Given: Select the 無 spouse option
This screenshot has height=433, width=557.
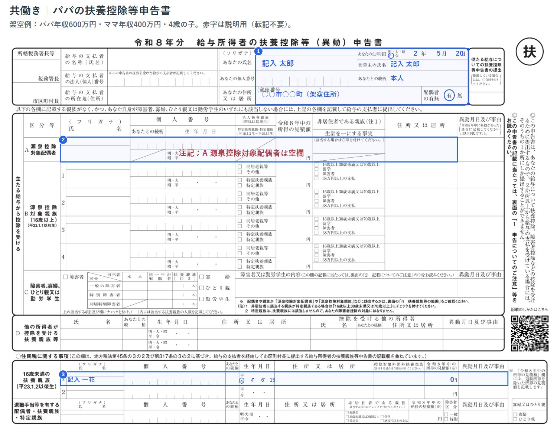Looking at the screenshot, I should [x=460, y=95].
